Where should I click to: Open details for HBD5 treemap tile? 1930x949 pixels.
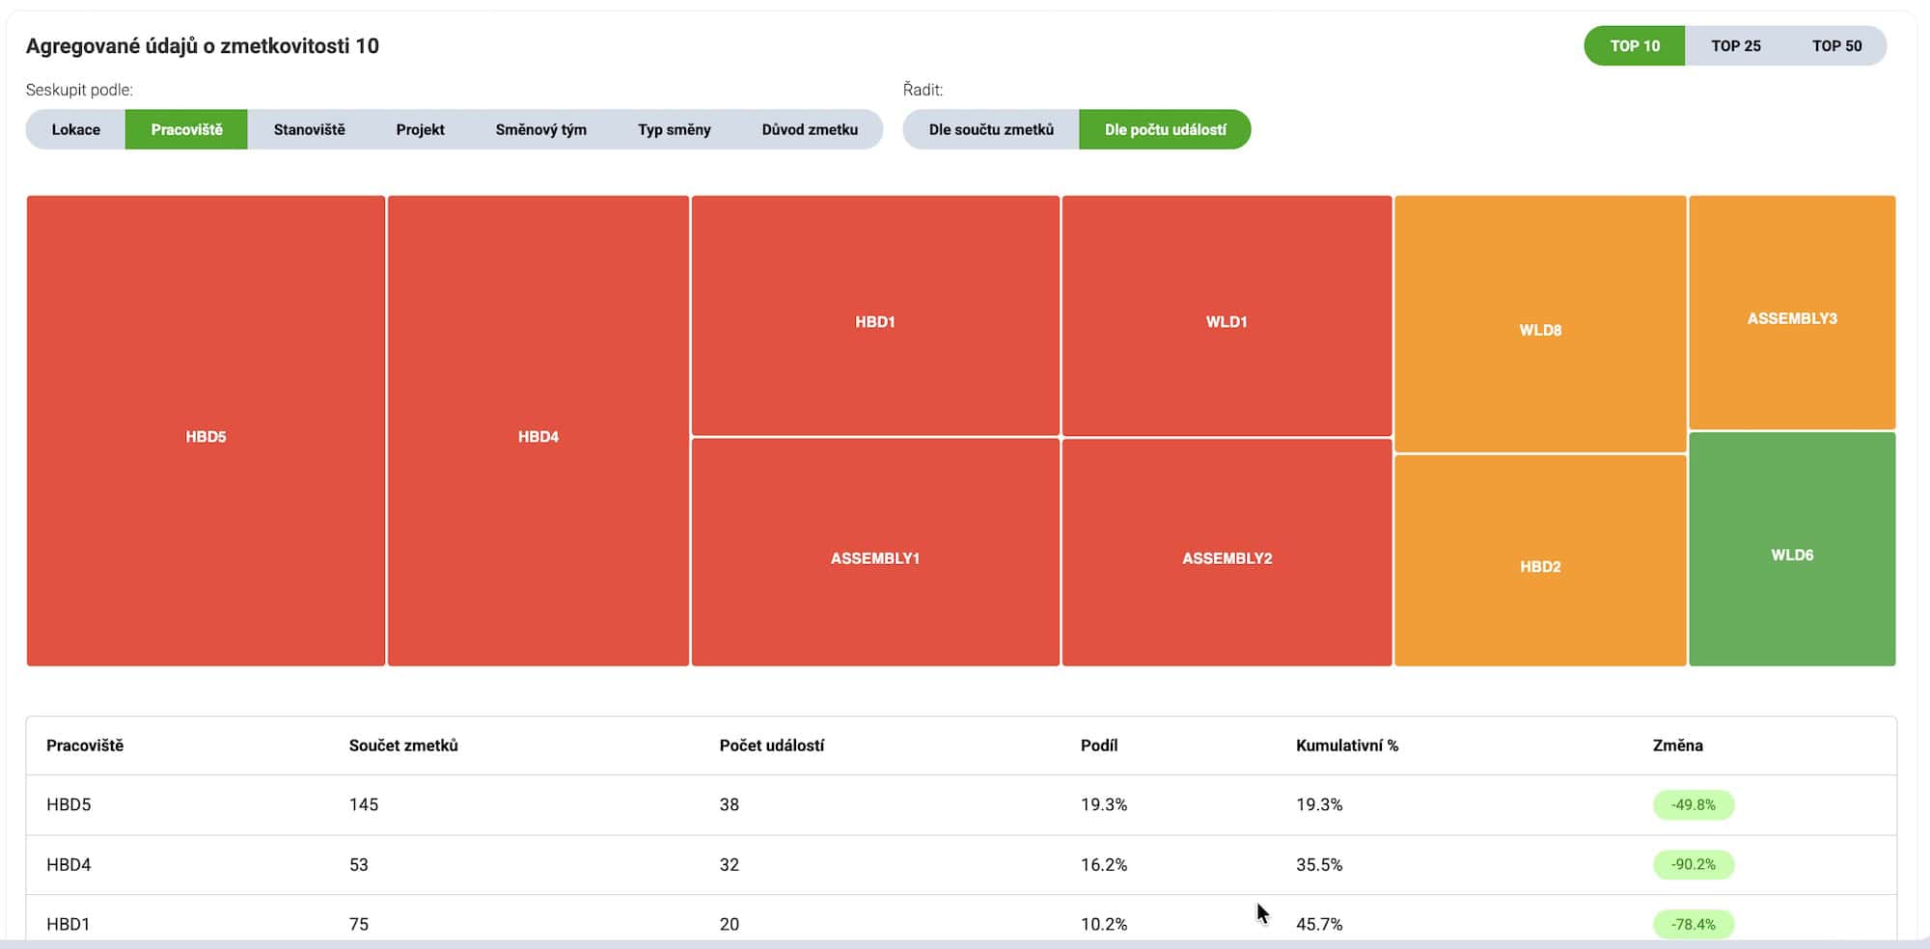tap(206, 434)
